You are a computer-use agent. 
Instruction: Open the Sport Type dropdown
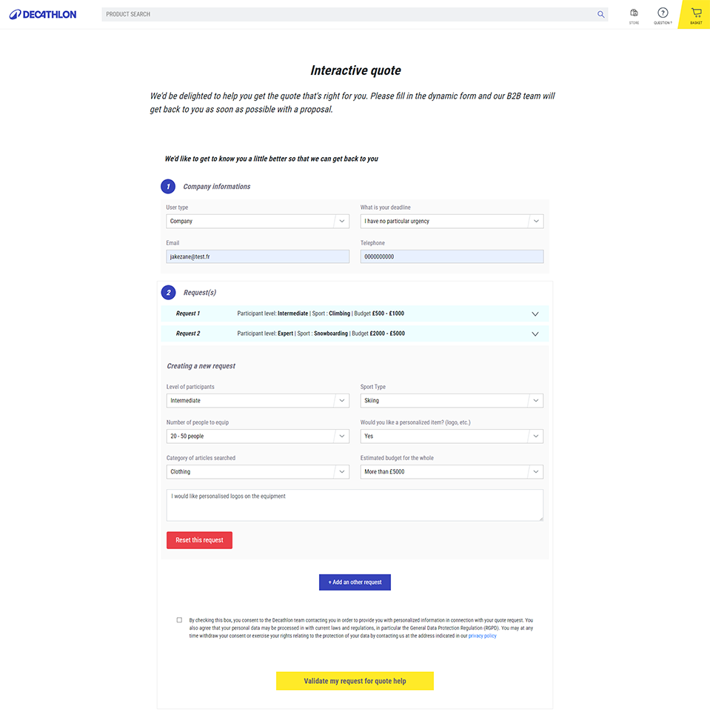point(452,400)
